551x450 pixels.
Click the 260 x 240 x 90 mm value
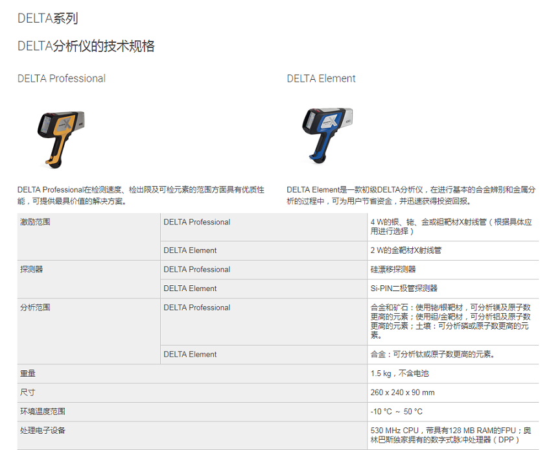403,392
